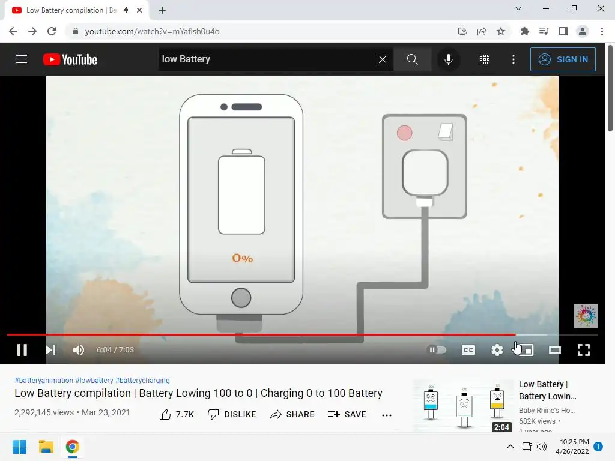Open a new browser tab
The image size is (615, 461).
(162, 10)
